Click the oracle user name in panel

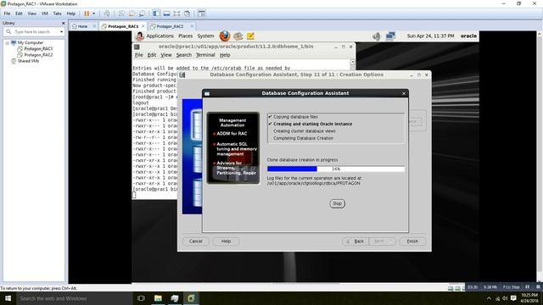coord(468,36)
